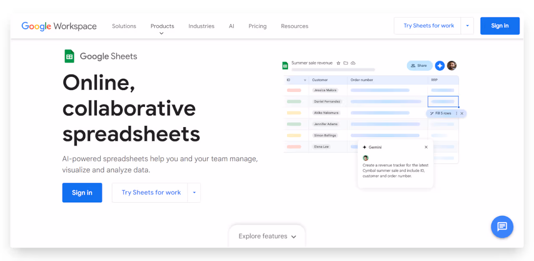Click the Customer column header
The height and width of the screenshot is (261, 534).
pyautogui.click(x=320, y=80)
